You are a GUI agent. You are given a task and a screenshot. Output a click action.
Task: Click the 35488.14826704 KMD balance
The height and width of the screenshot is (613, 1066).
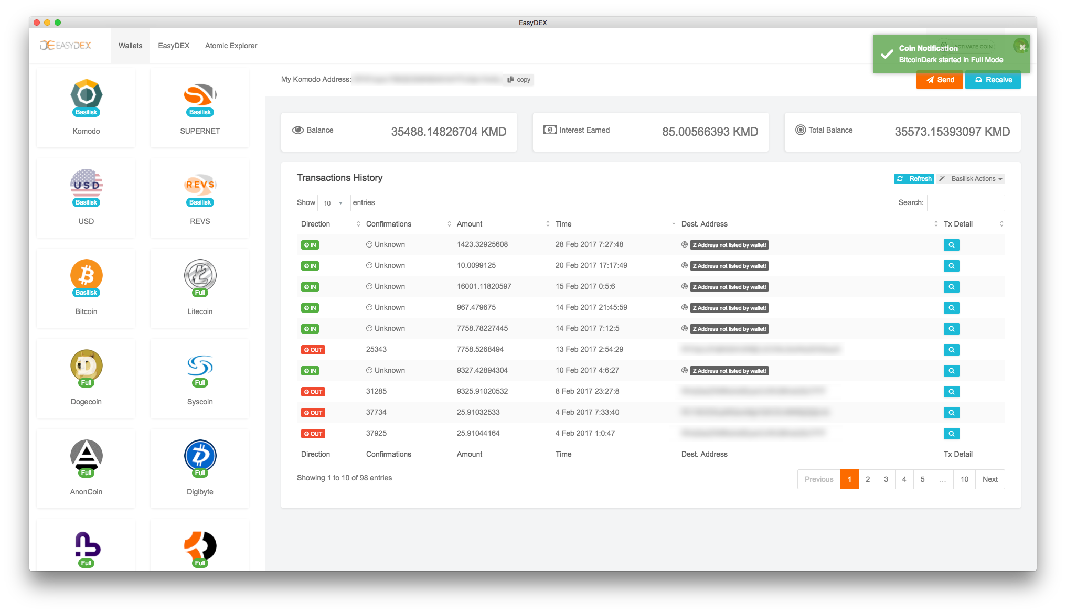point(449,132)
